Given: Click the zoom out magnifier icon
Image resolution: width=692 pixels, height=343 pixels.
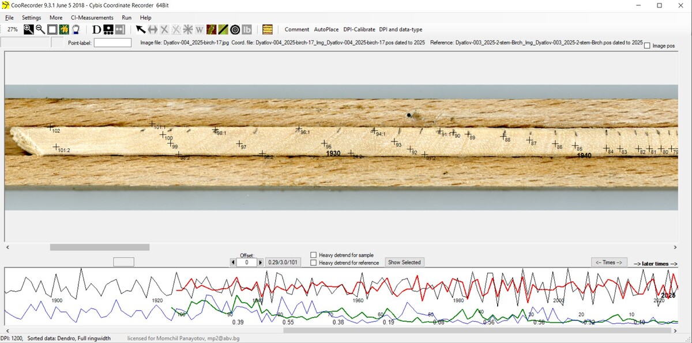Looking at the screenshot, I should [40, 29].
